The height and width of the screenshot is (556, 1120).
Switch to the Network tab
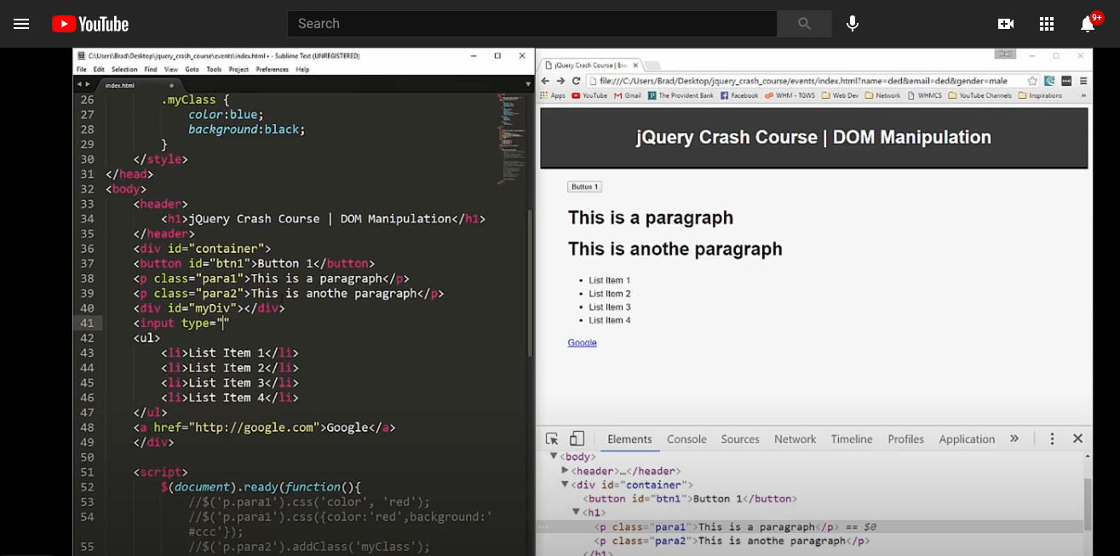(x=795, y=439)
